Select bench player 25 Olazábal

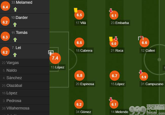[25, 86]
